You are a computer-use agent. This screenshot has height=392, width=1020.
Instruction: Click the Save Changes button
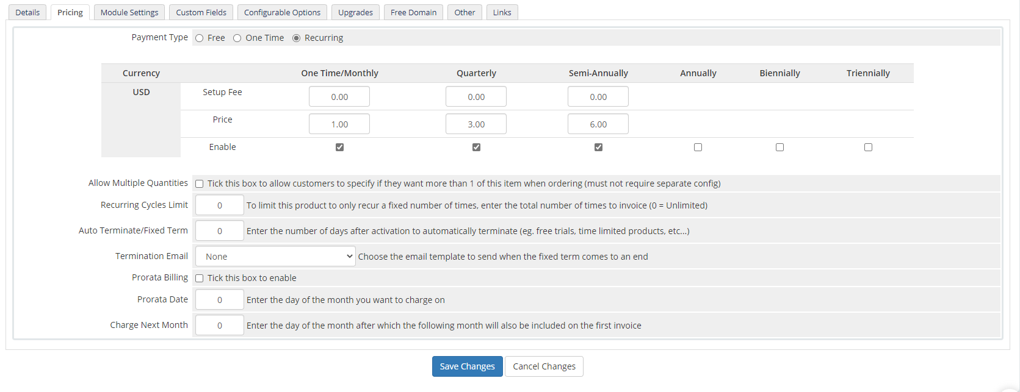pos(467,366)
